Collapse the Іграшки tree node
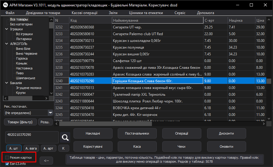Image resolution: width=273 pixels, height=167 pixels. tap(7, 29)
